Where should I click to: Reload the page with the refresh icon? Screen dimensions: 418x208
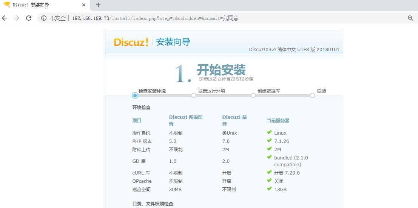[29, 18]
